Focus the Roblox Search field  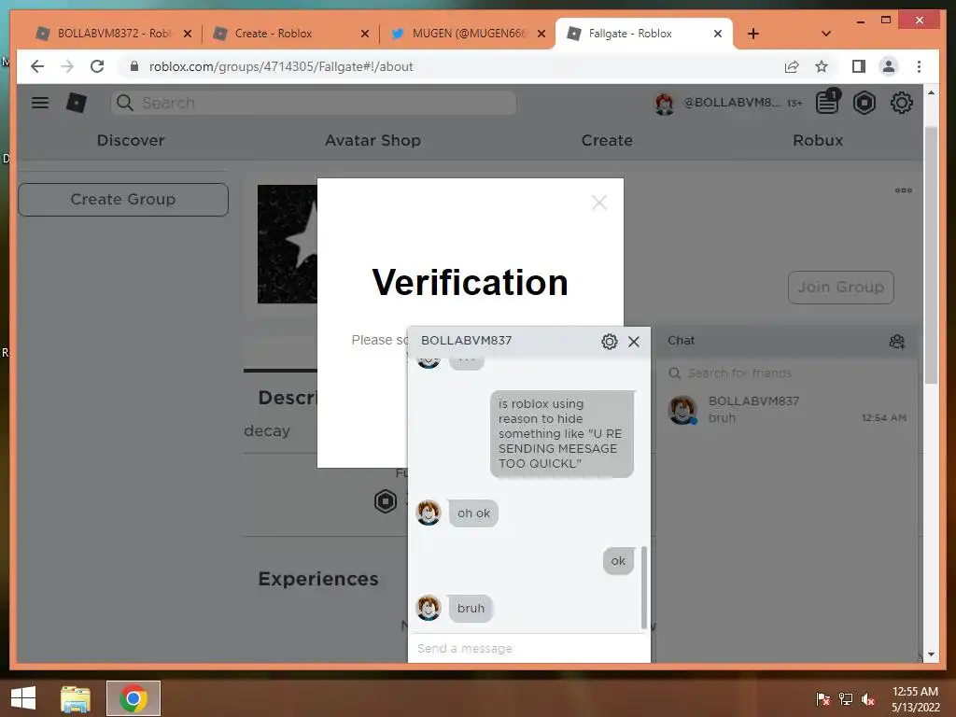314,103
